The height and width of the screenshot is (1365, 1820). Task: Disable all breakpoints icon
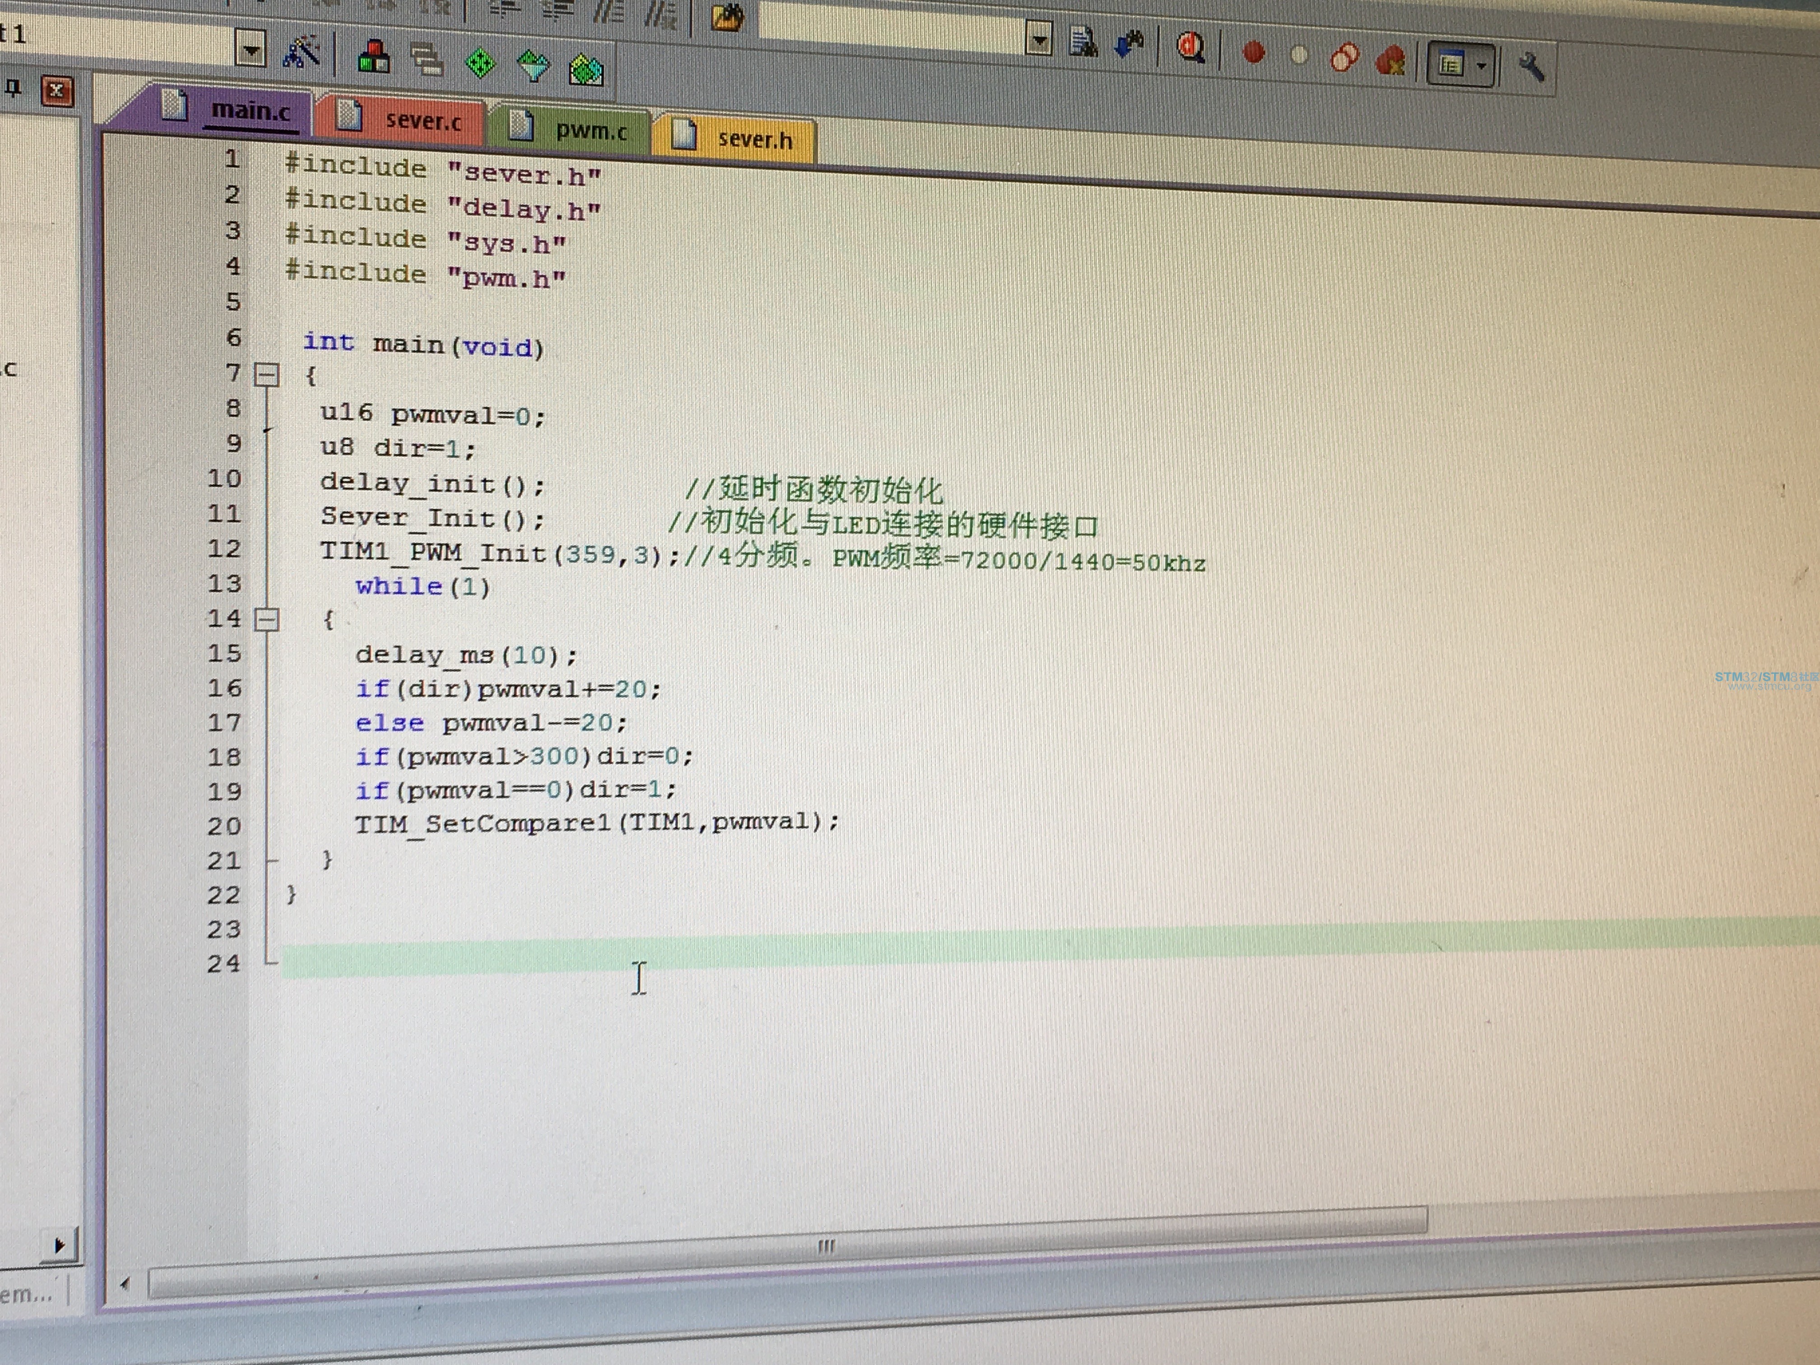(1344, 58)
